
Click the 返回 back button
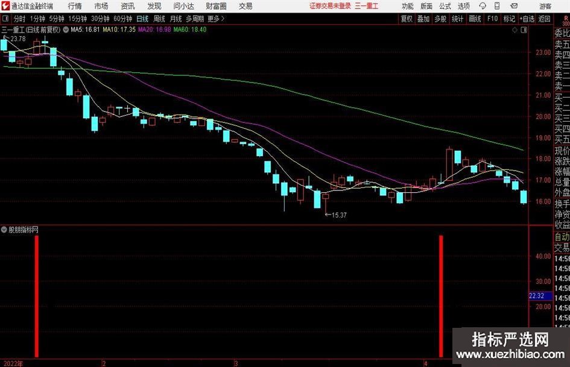[x=544, y=19]
